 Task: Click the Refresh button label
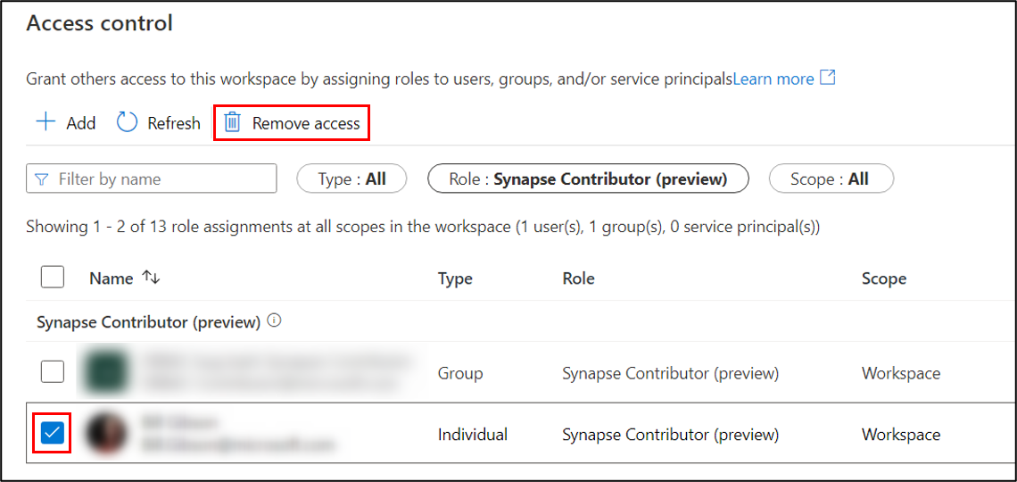(174, 123)
